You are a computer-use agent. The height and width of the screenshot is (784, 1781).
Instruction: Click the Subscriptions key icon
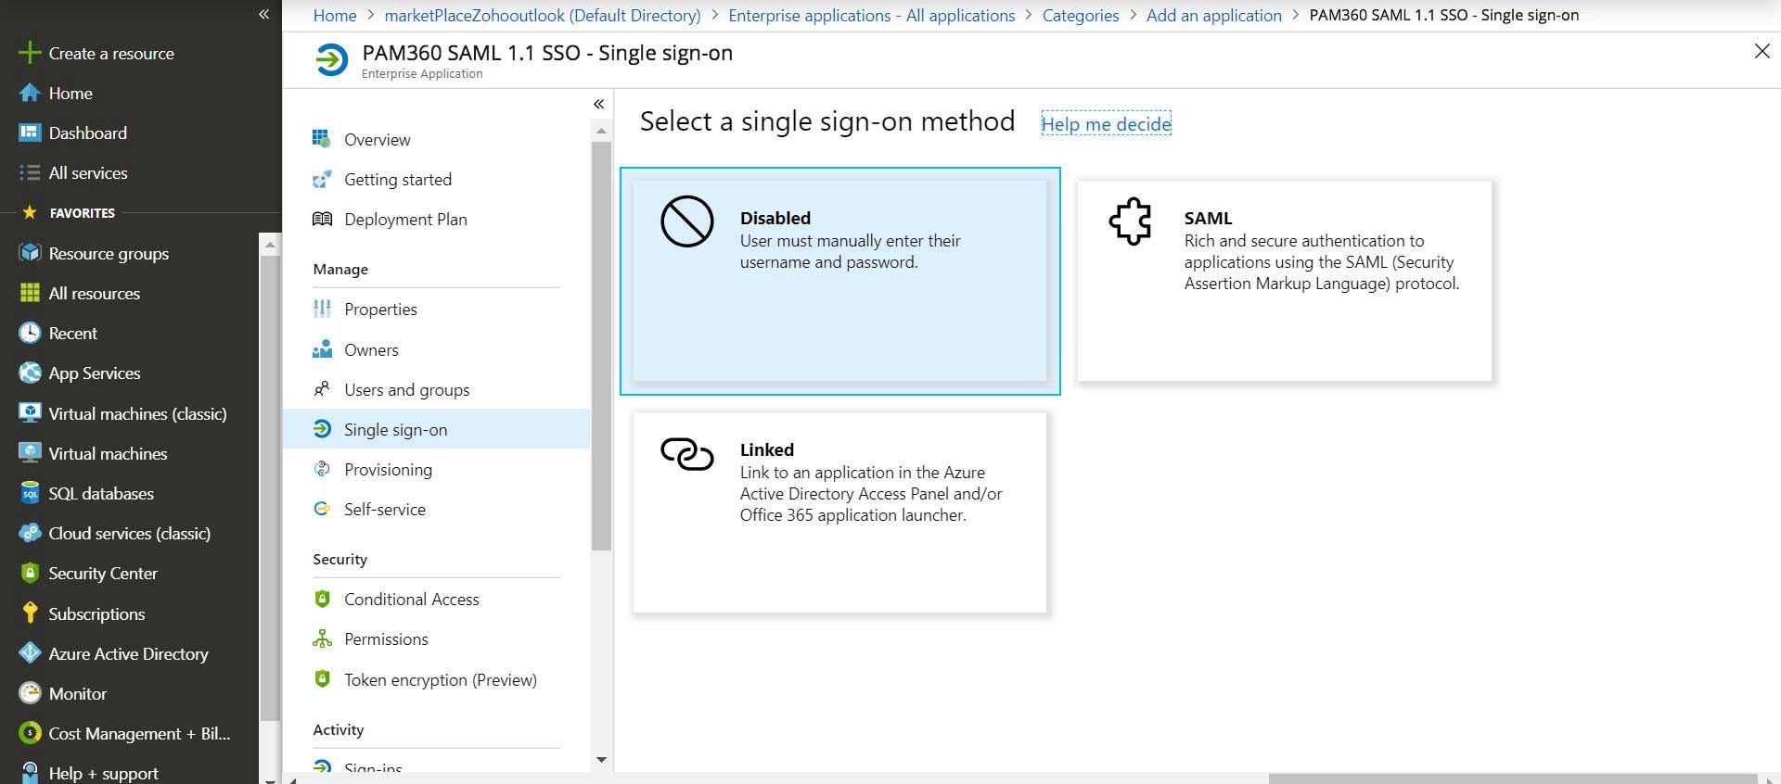coord(30,613)
